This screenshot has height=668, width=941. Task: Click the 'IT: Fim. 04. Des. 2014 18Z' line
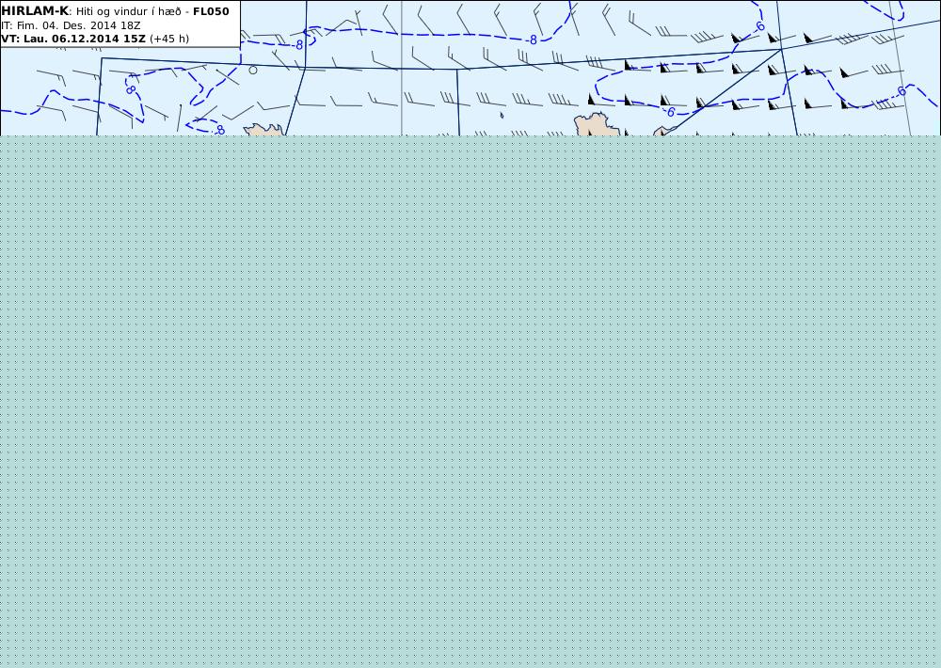click(x=71, y=25)
